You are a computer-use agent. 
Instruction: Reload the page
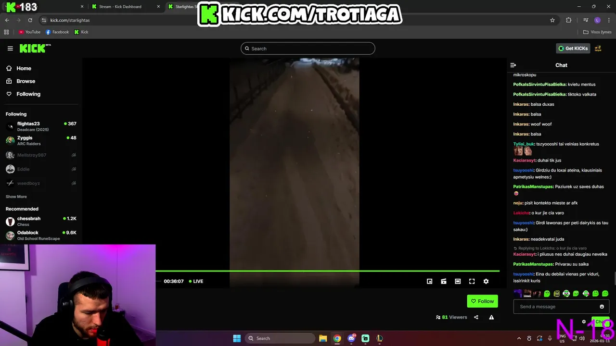click(x=30, y=20)
